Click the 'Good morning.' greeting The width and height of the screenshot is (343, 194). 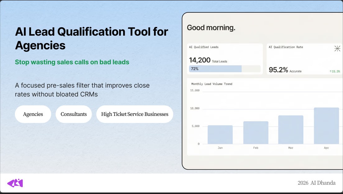tap(211, 28)
